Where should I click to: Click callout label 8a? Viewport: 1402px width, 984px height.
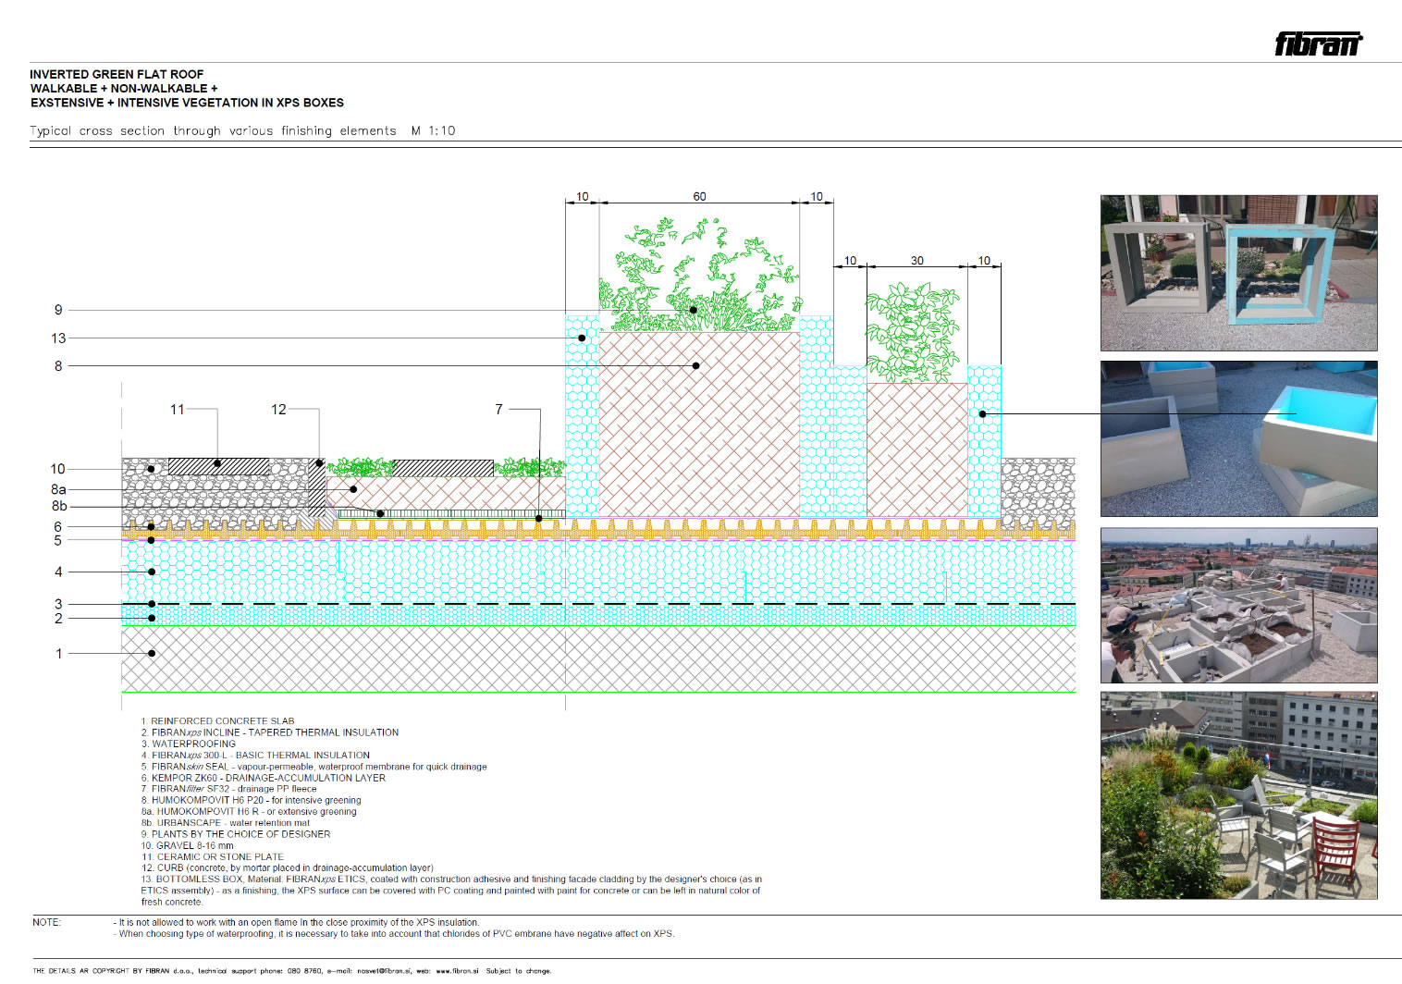[58, 489]
